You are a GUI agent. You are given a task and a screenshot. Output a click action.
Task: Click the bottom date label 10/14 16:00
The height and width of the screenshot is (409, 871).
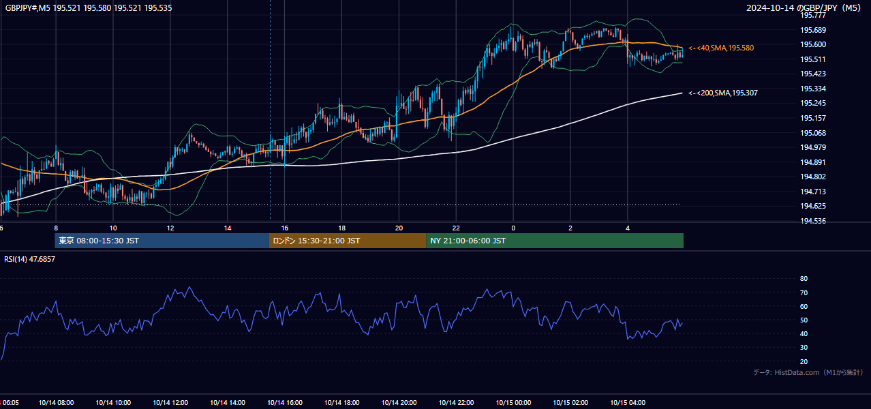(x=285, y=403)
